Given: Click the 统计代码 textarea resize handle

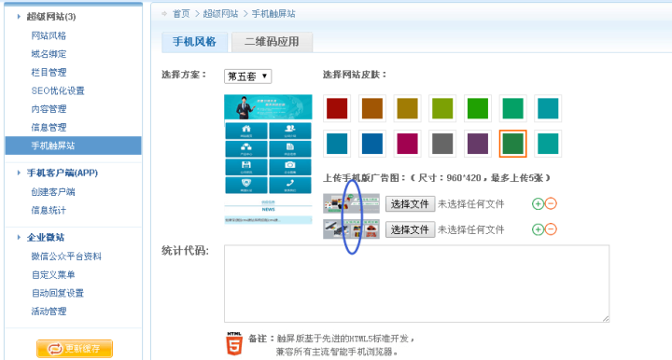Looking at the screenshot, I should [x=606, y=318].
